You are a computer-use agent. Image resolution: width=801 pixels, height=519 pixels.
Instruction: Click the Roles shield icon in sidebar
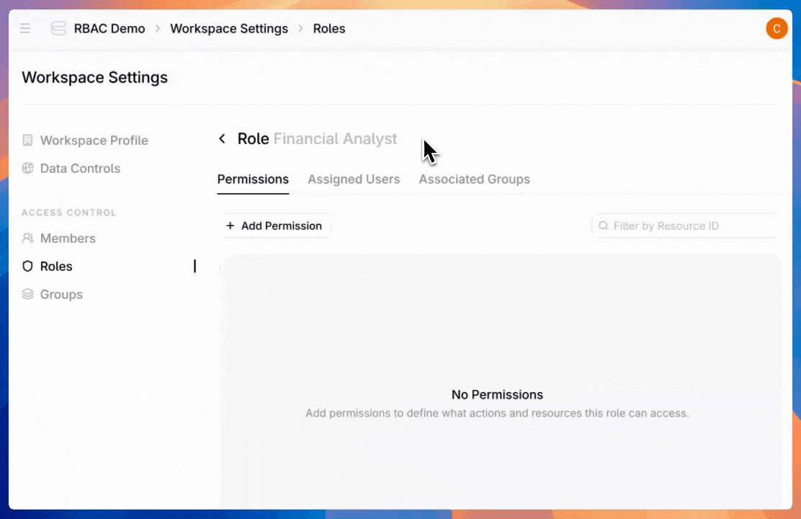pos(28,267)
